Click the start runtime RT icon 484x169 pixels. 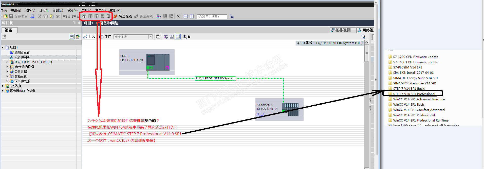tap(108, 16)
